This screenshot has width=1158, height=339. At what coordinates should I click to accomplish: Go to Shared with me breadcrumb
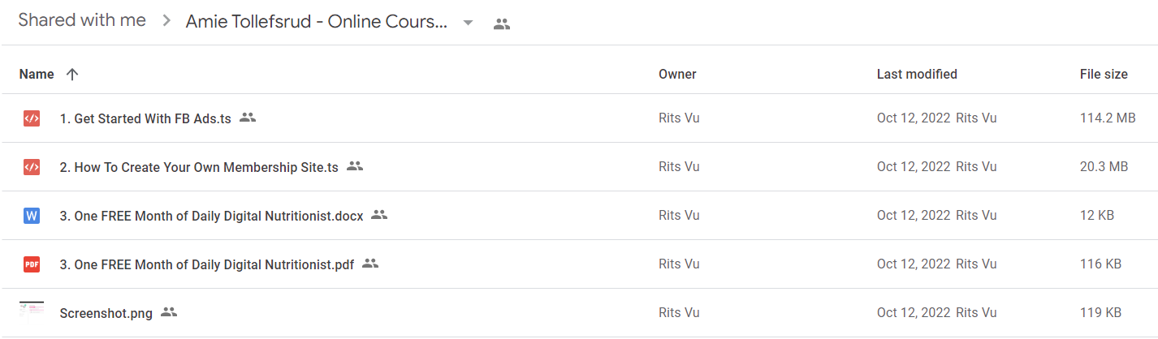tap(82, 20)
